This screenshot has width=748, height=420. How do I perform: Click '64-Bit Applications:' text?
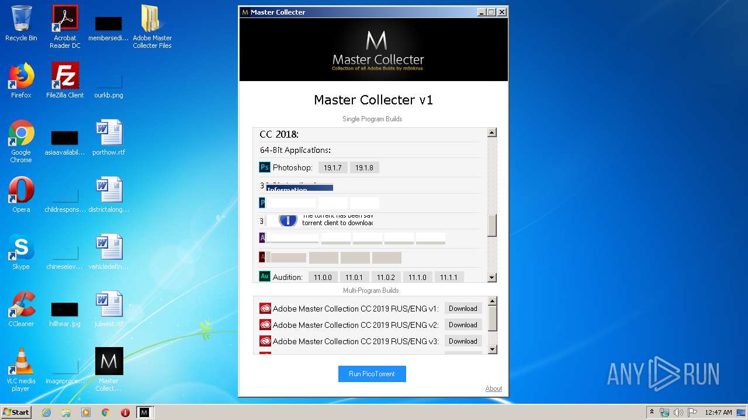295,150
